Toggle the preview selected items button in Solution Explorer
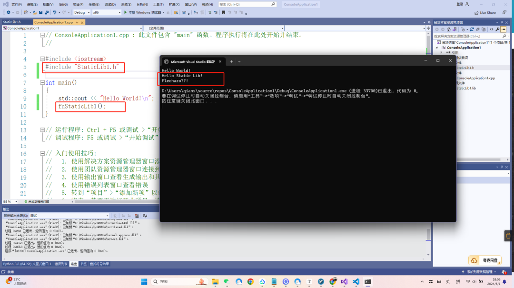This screenshot has height=288, width=514. (503, 30)
